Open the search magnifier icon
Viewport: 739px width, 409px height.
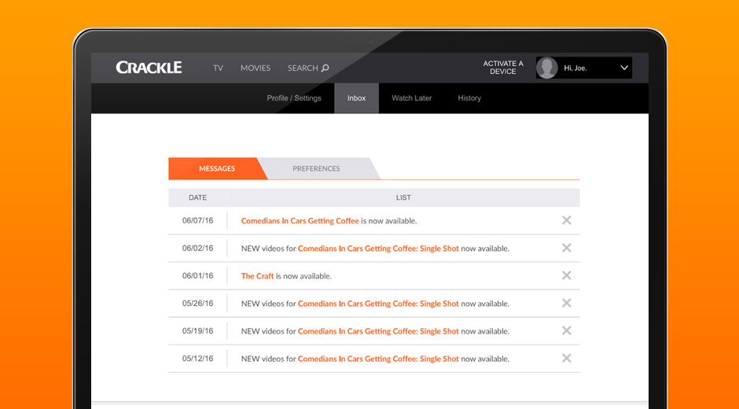(x=325, y=68)
